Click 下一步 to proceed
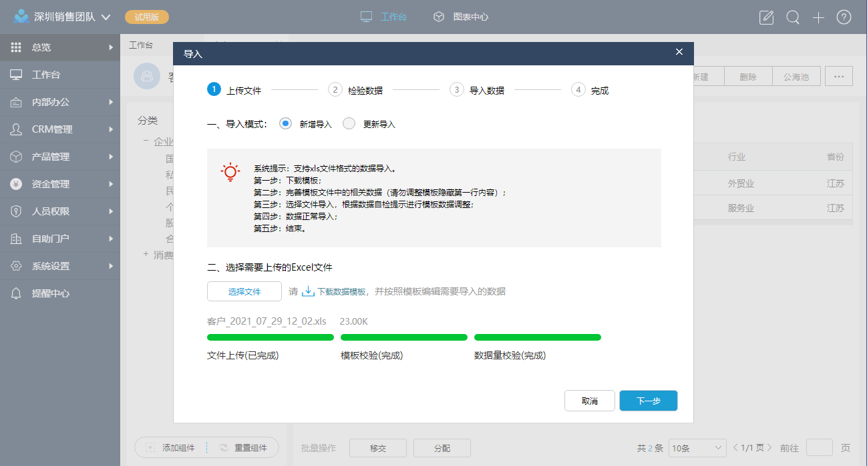Image resolution: width=867 pixels, height=466 pixels. [648, 401]
